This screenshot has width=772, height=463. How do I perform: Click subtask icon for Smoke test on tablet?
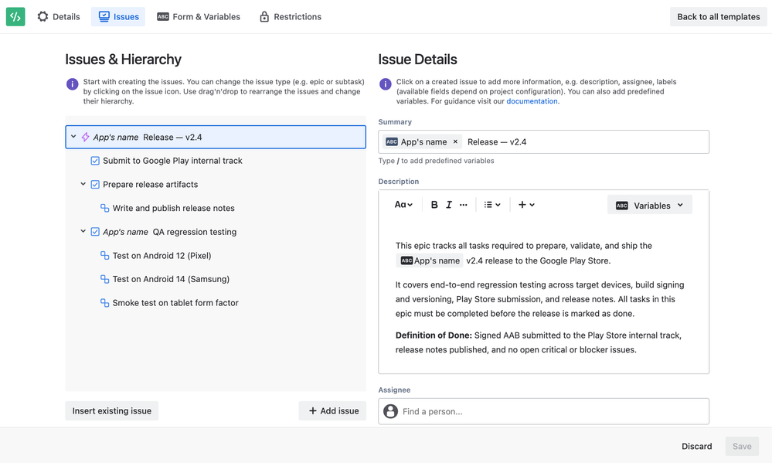coord(105,302)
